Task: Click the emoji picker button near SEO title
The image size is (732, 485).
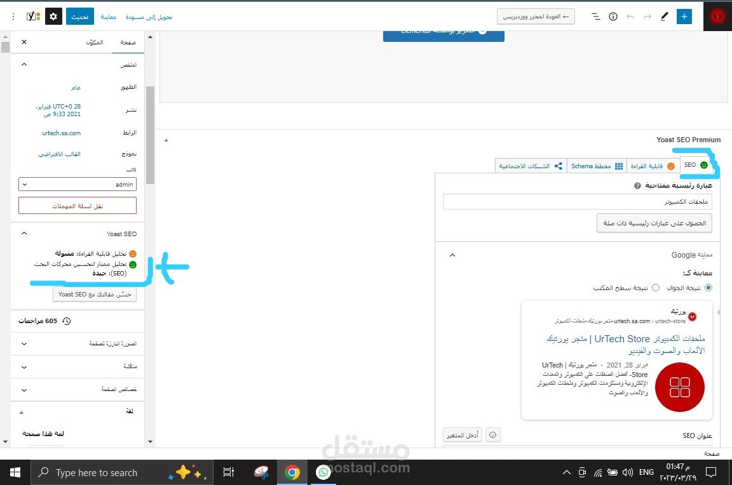Action: coord(492,435)
